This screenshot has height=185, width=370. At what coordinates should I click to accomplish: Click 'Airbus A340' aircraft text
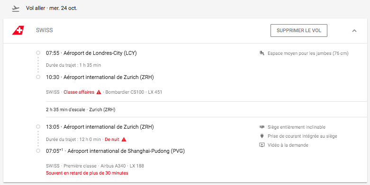coord(113,166)
